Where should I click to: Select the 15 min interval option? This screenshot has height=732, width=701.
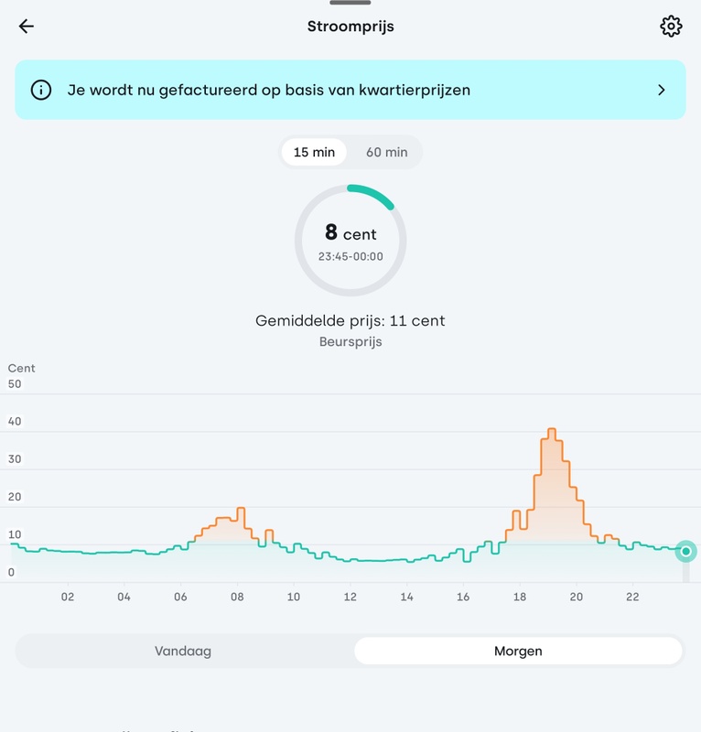313,152
